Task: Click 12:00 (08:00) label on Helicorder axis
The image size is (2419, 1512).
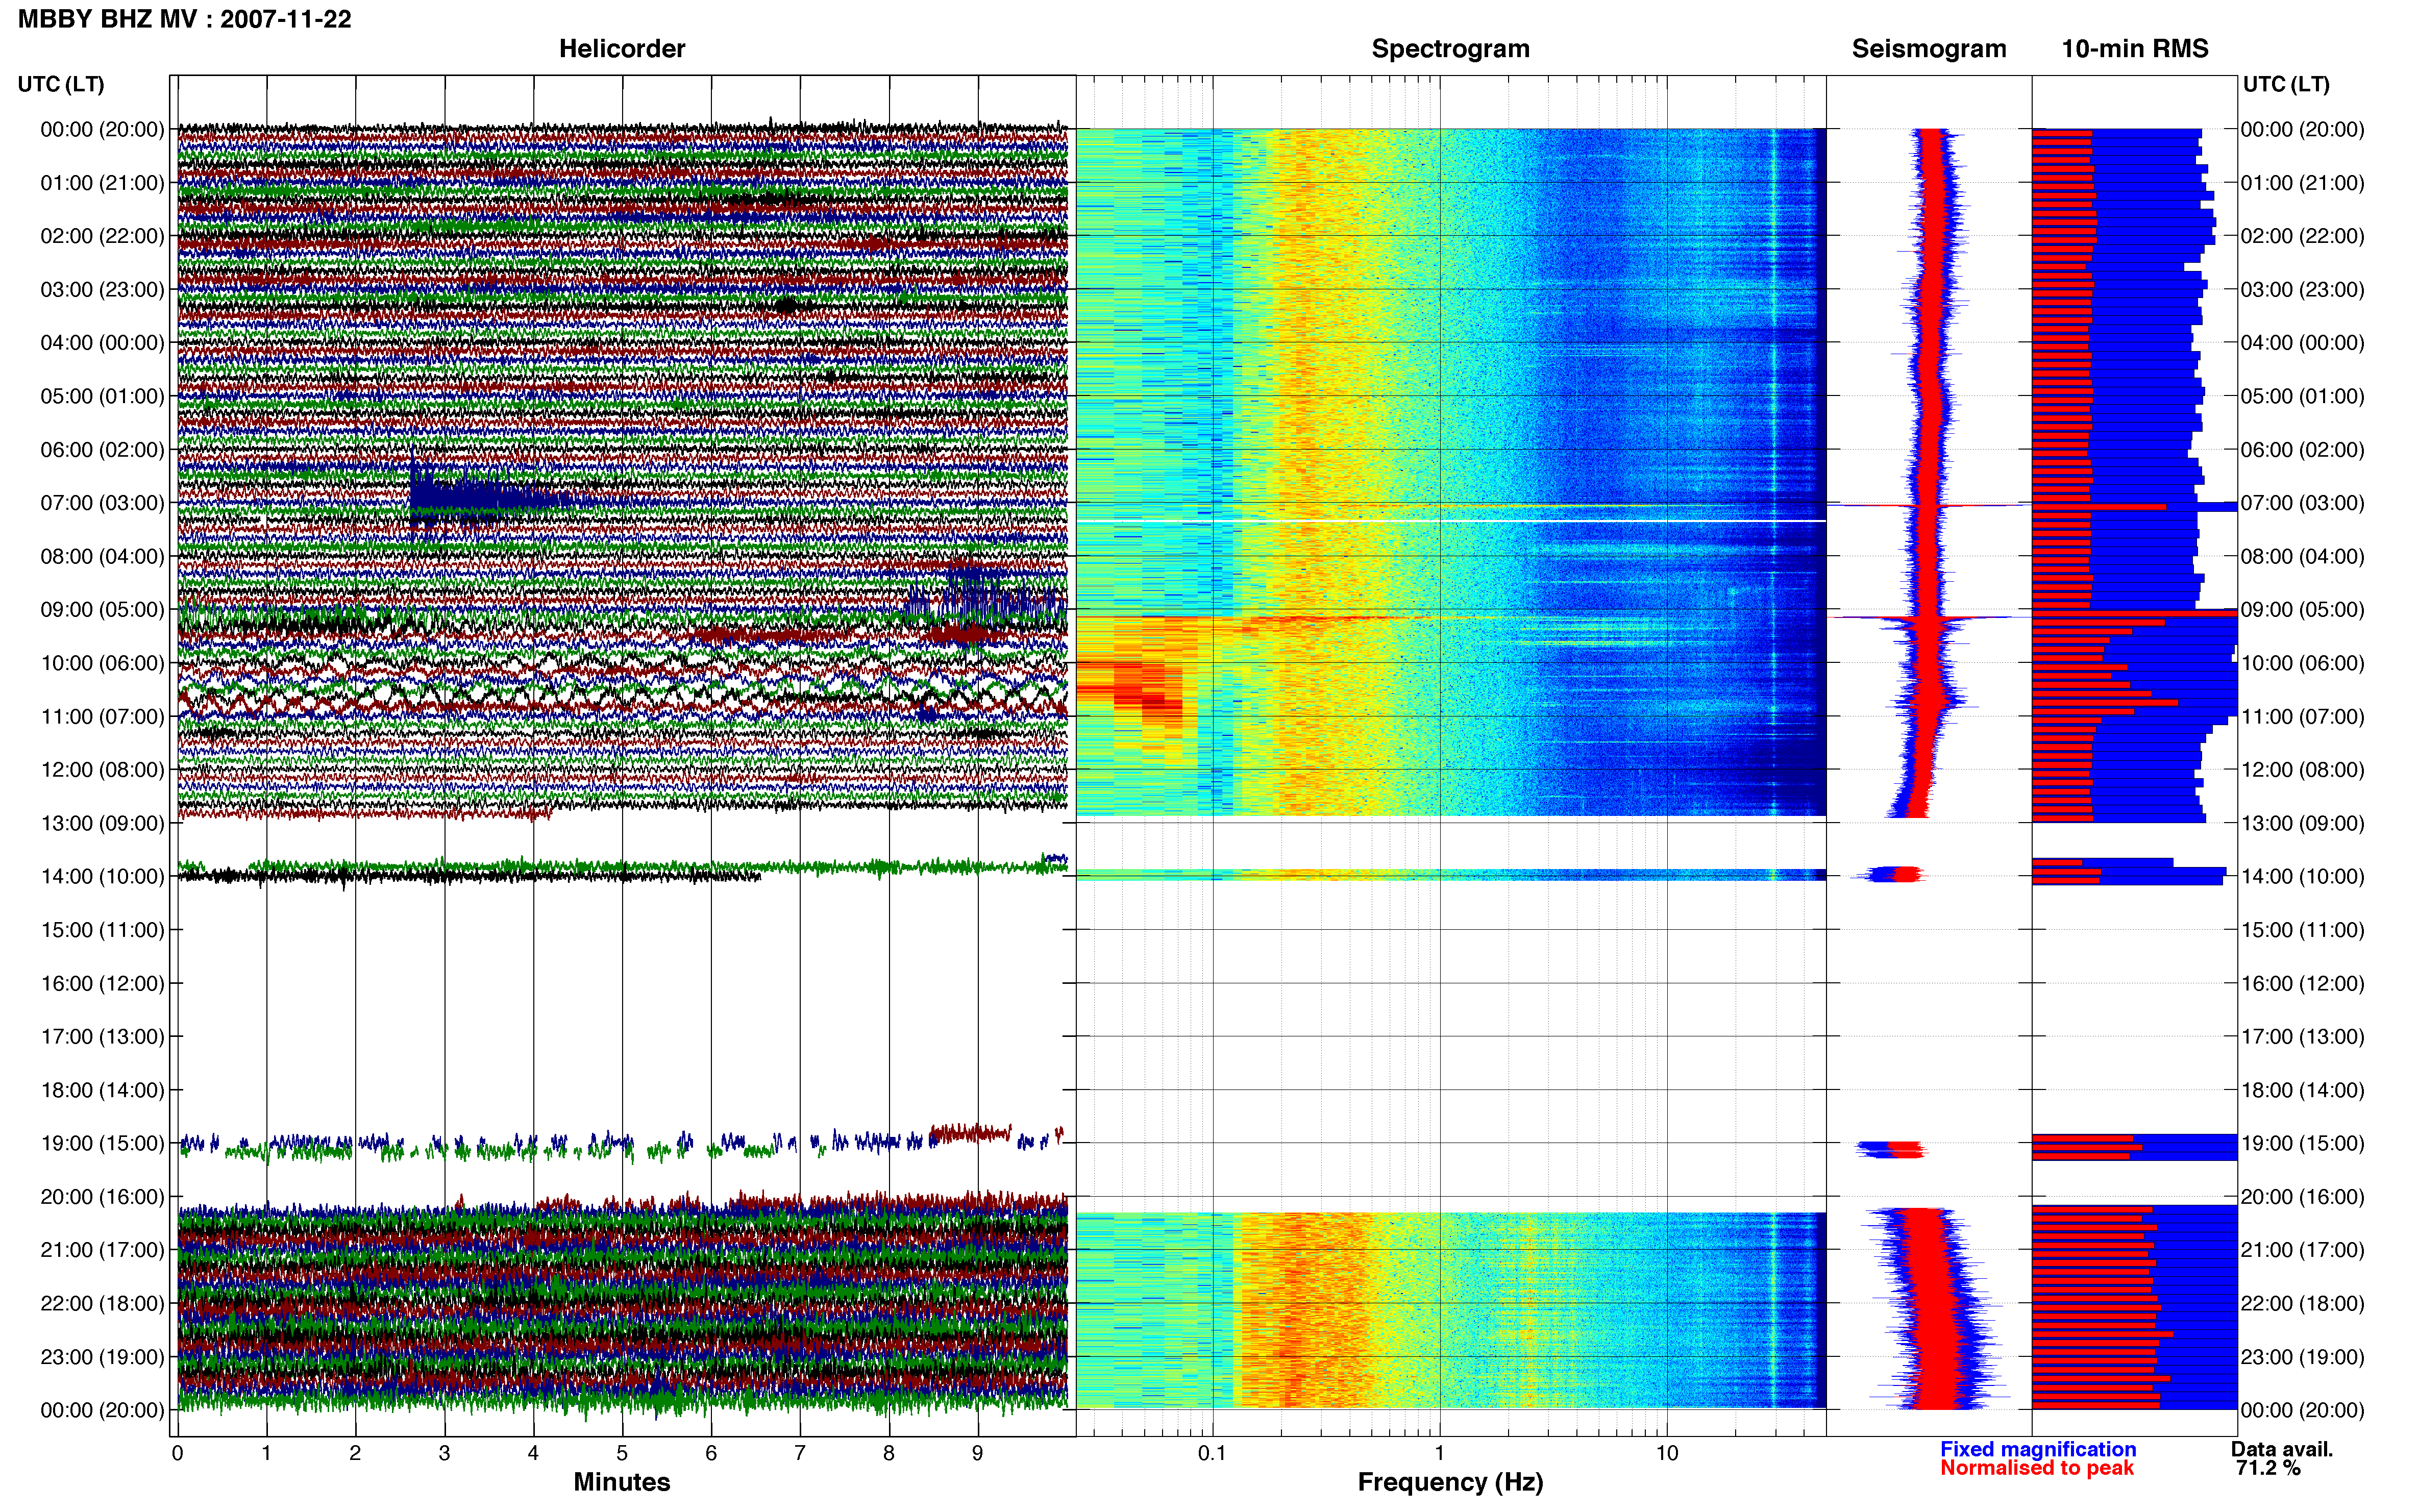Action: [102, 770]
